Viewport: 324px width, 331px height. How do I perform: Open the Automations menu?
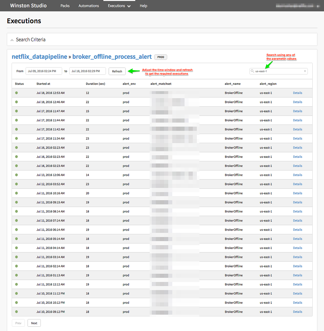click(x=89, y=6)
